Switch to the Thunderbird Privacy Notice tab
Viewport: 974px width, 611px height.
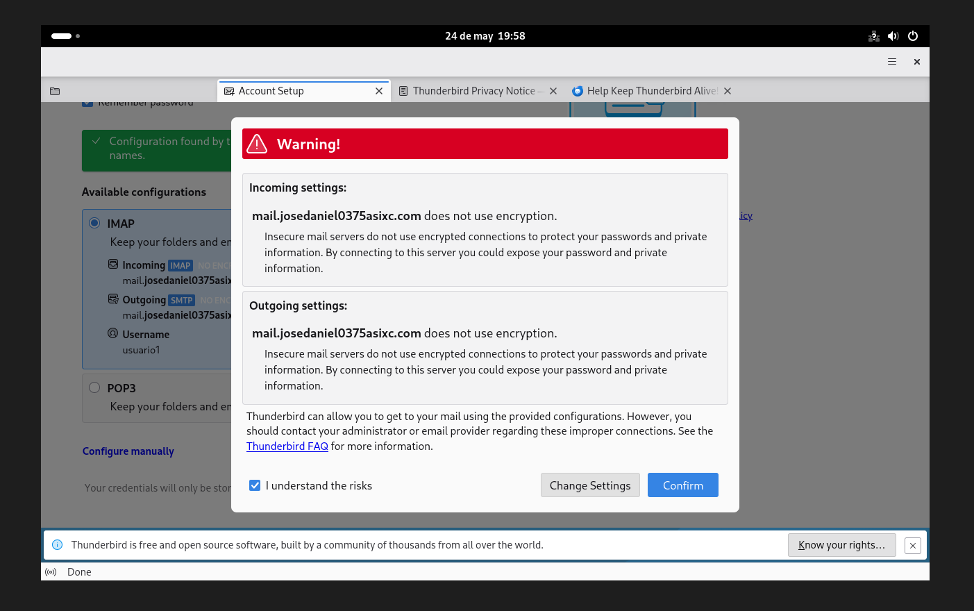point(478,91)
